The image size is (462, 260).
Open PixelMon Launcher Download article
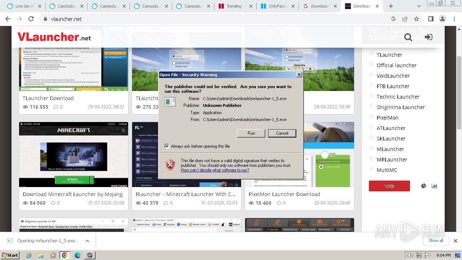tap(284, 194)
